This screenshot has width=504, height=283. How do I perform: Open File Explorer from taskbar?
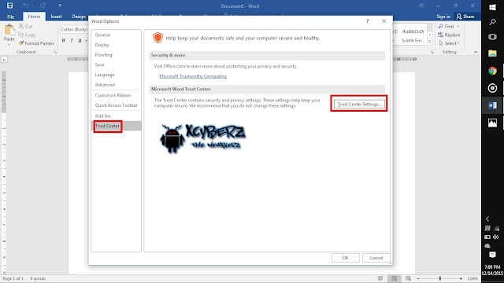coord(492,53)
